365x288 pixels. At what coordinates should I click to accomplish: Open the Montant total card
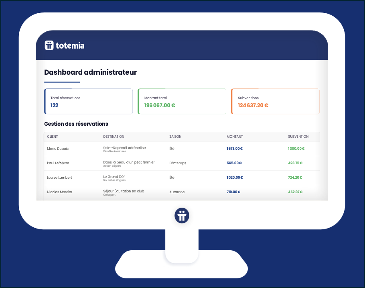[x=182, y=101]
